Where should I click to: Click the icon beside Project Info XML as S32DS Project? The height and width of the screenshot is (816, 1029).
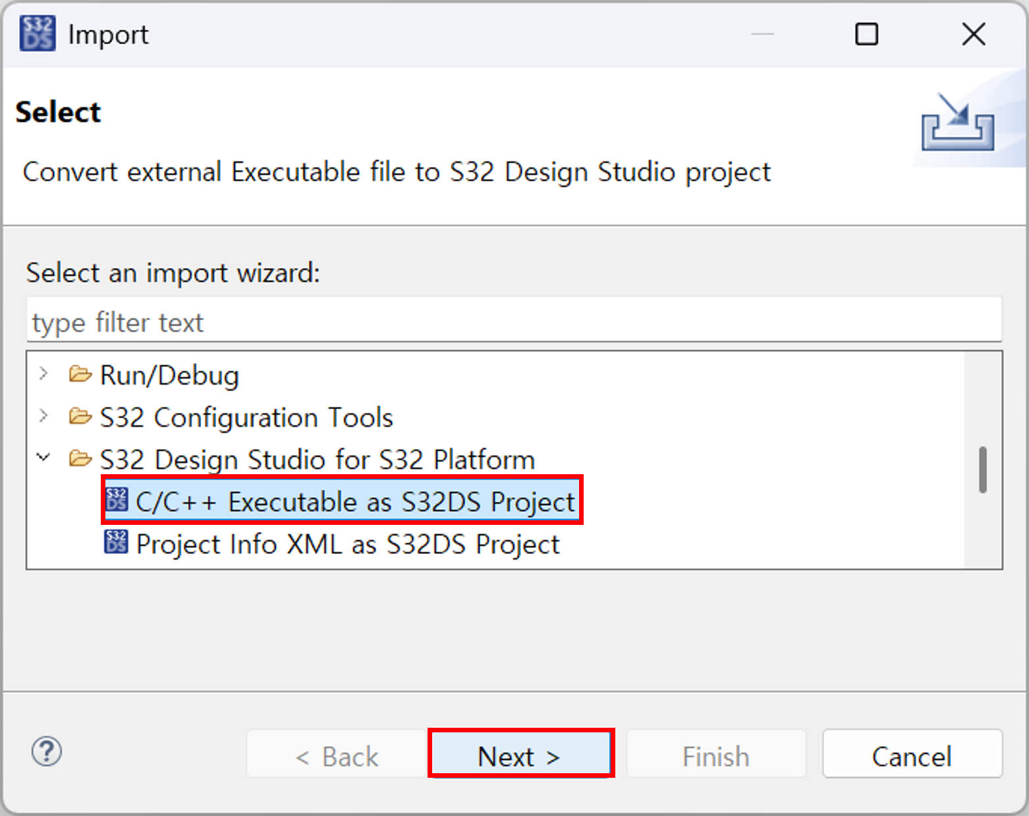pos(117,542)
